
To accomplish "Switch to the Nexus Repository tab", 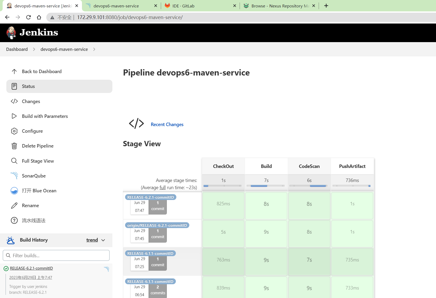I will coord(279,6).
